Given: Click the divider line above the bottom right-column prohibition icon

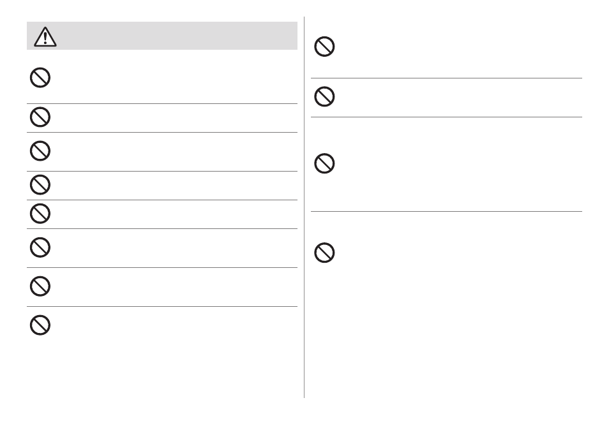Looking at the screenshot, I should [x=446, y=212].
